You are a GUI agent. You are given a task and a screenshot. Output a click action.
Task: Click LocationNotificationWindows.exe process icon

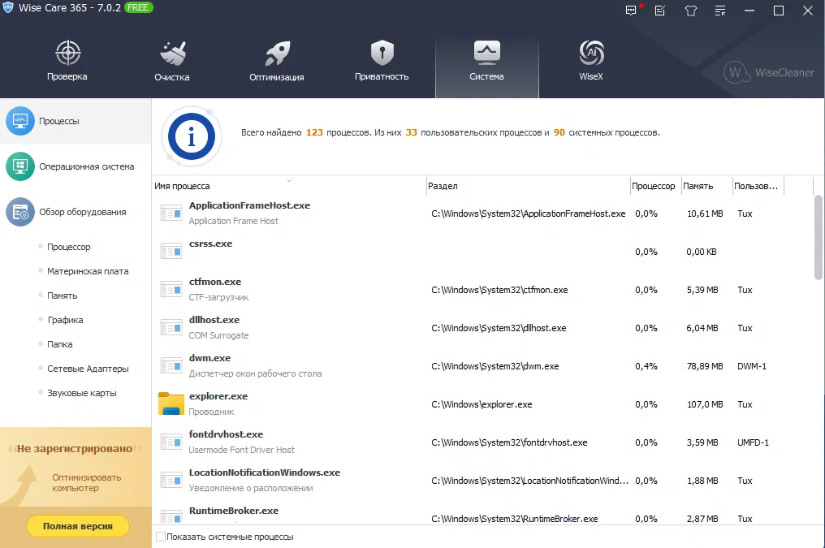coord(171,480)
